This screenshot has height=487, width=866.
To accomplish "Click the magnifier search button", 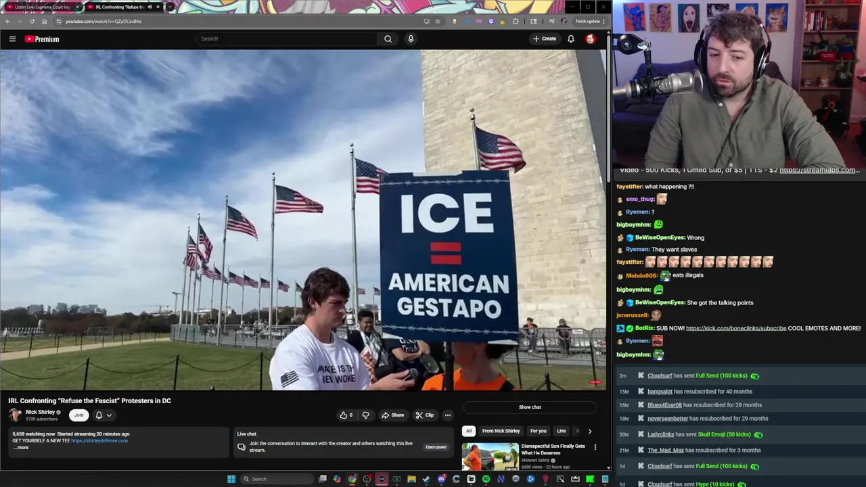I will 388,39.
